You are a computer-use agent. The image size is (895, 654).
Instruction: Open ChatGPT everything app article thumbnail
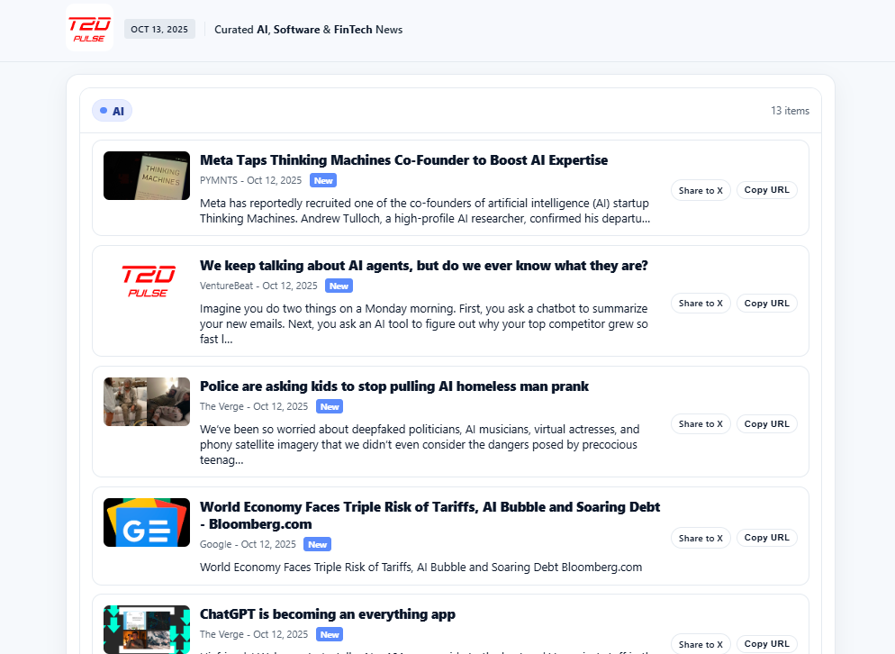(147, 630)
